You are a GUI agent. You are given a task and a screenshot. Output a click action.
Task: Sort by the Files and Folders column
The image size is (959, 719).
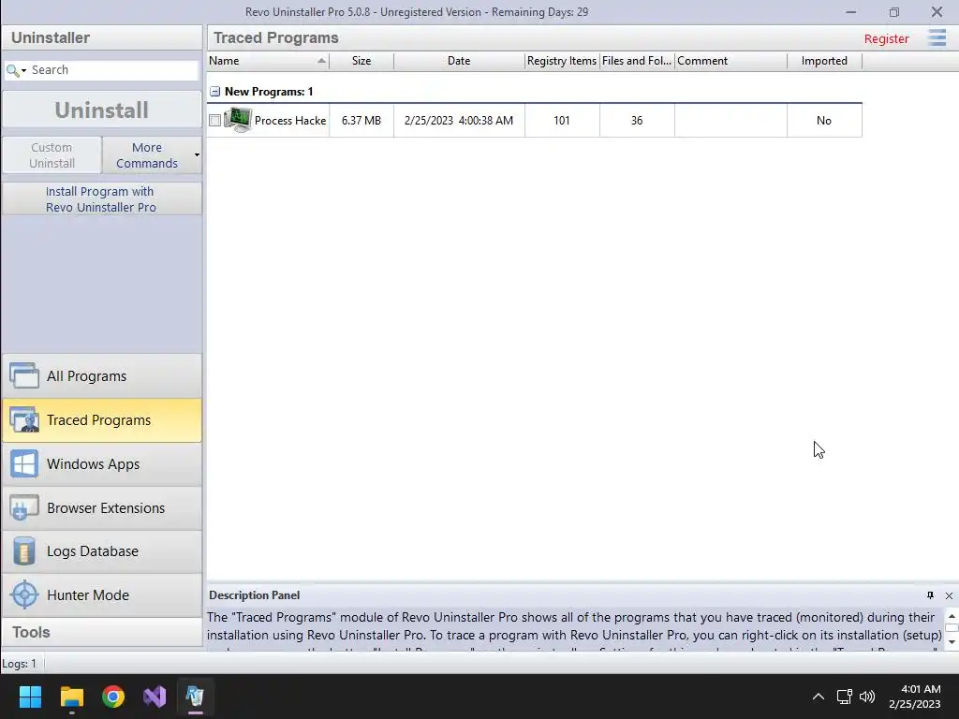tap(637, 61)
